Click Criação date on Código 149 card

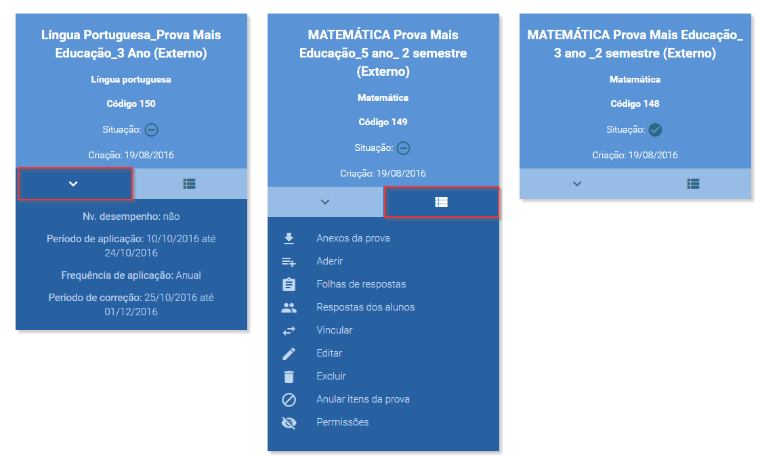click(383, 173)
